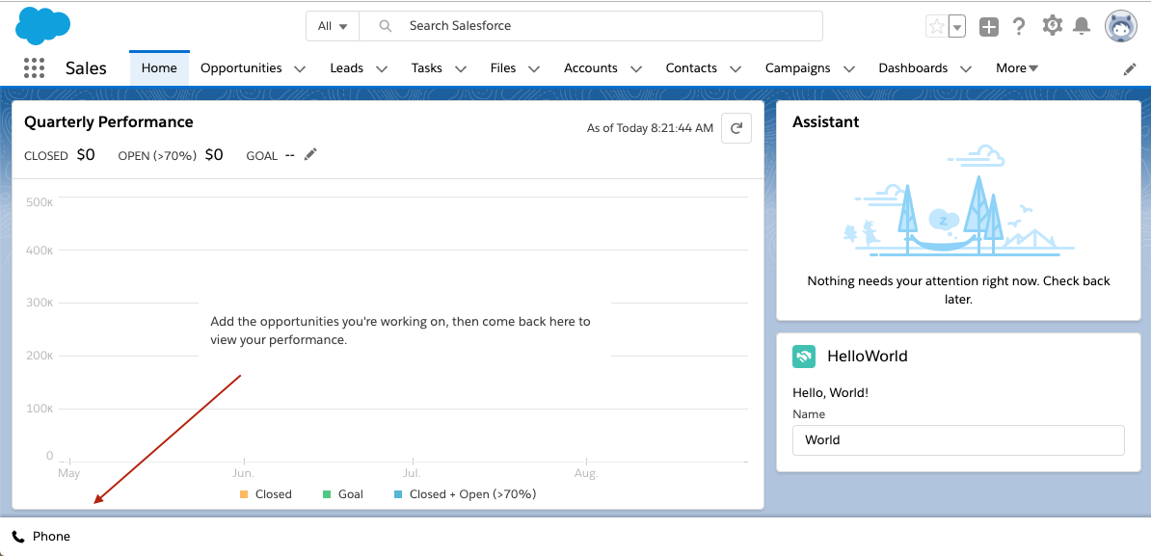Screen dimensions: 1151x556
Task: Click the Favorites star icon
Action: pos(937,27)
